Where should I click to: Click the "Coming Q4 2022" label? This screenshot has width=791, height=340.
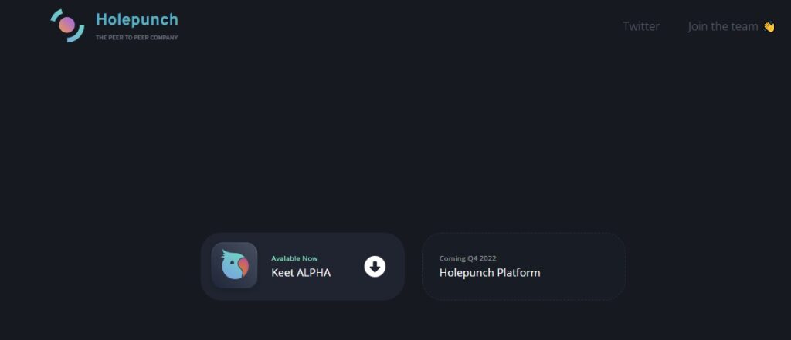click(467, 258)
